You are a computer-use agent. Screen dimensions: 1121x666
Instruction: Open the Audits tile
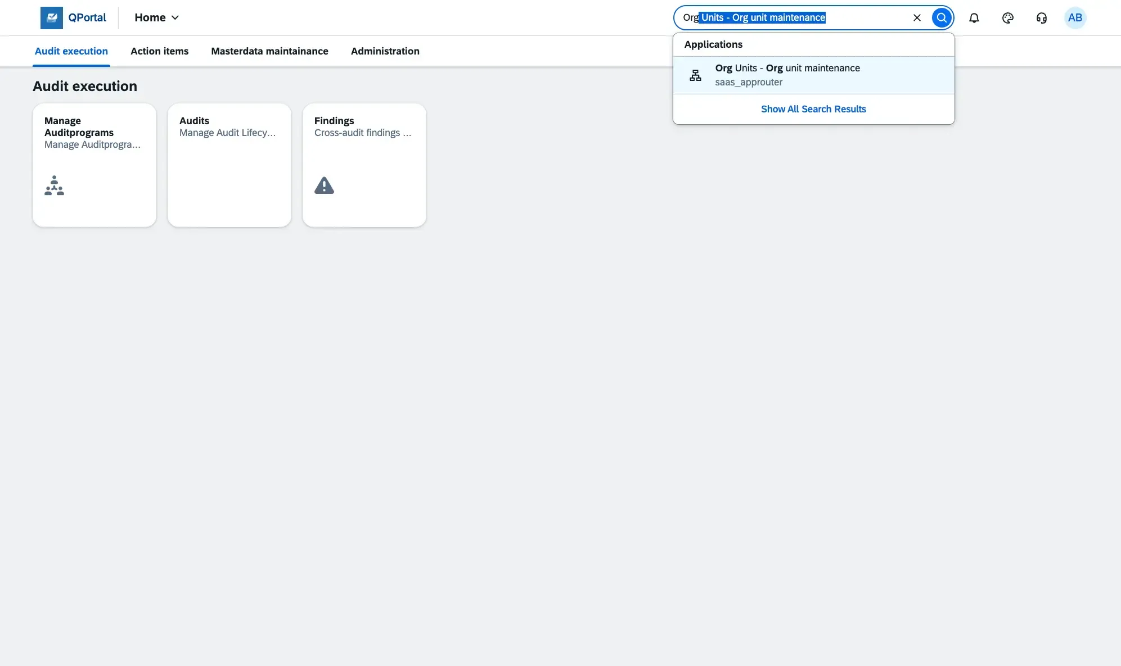(x=229, y=165)
